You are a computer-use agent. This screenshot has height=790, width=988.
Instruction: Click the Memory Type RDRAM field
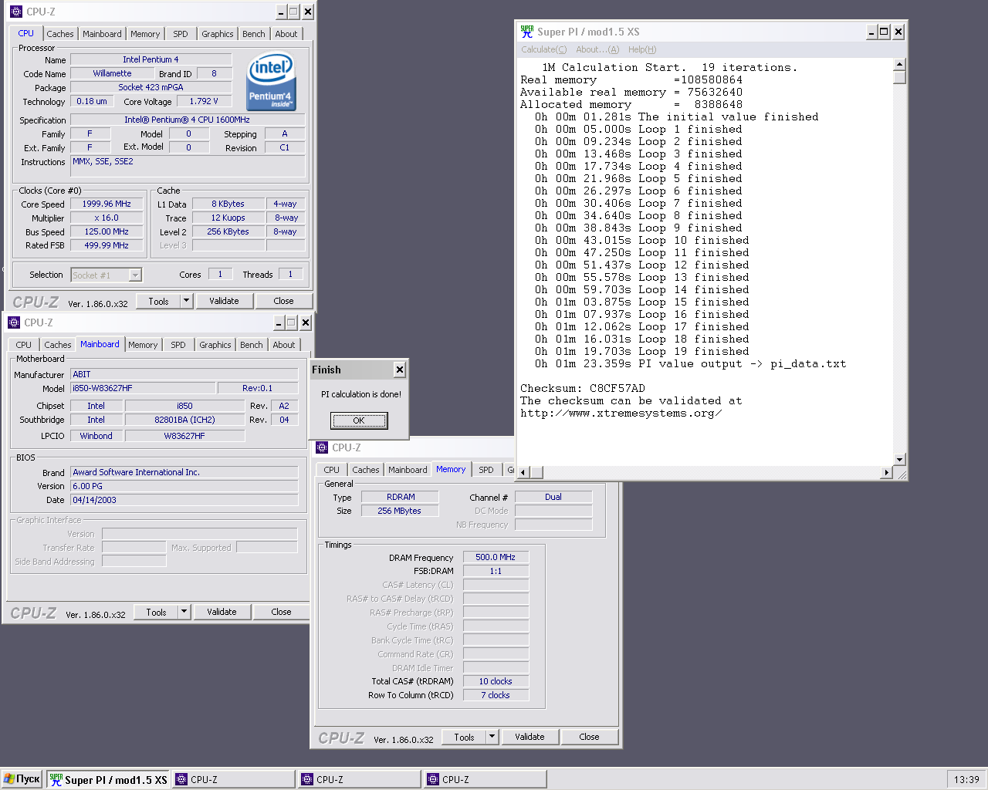tap(401, 497)
